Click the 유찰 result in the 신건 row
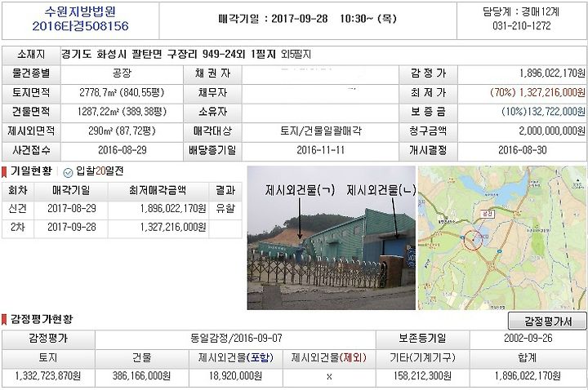The height and width of the screenshot is (390, 588). [x=225, y=208]
